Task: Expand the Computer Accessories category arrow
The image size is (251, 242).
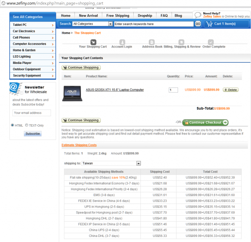Action: point(53,44)
